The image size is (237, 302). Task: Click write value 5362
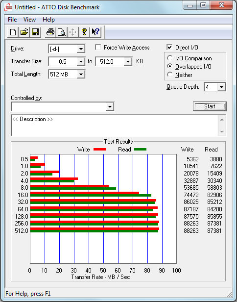coord(192,159)
